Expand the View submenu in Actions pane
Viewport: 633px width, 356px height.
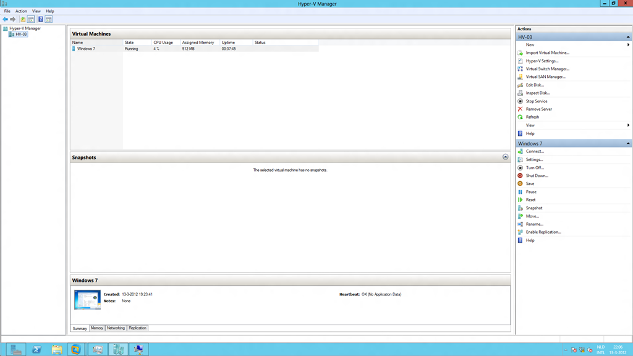click(x=628, y=125)
